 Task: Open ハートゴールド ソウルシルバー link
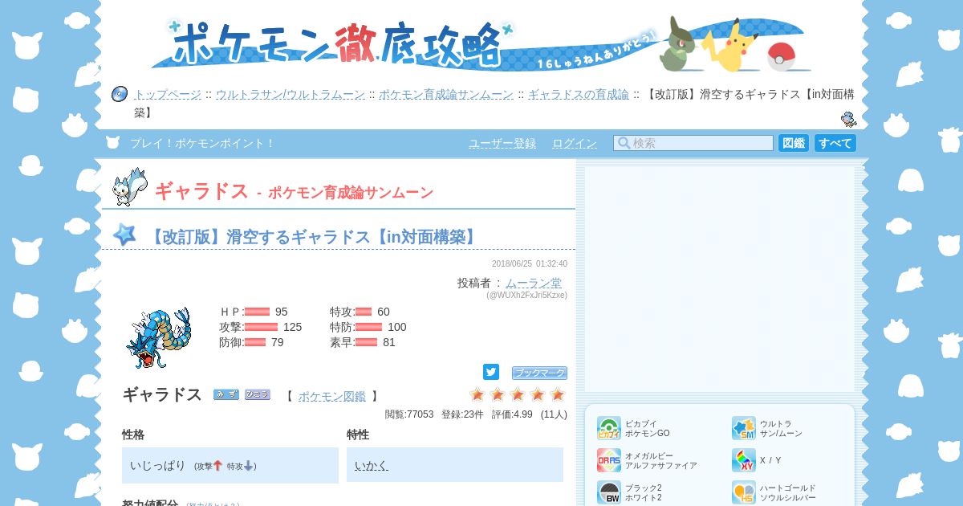pyautogui.click(x=788, y=492)
